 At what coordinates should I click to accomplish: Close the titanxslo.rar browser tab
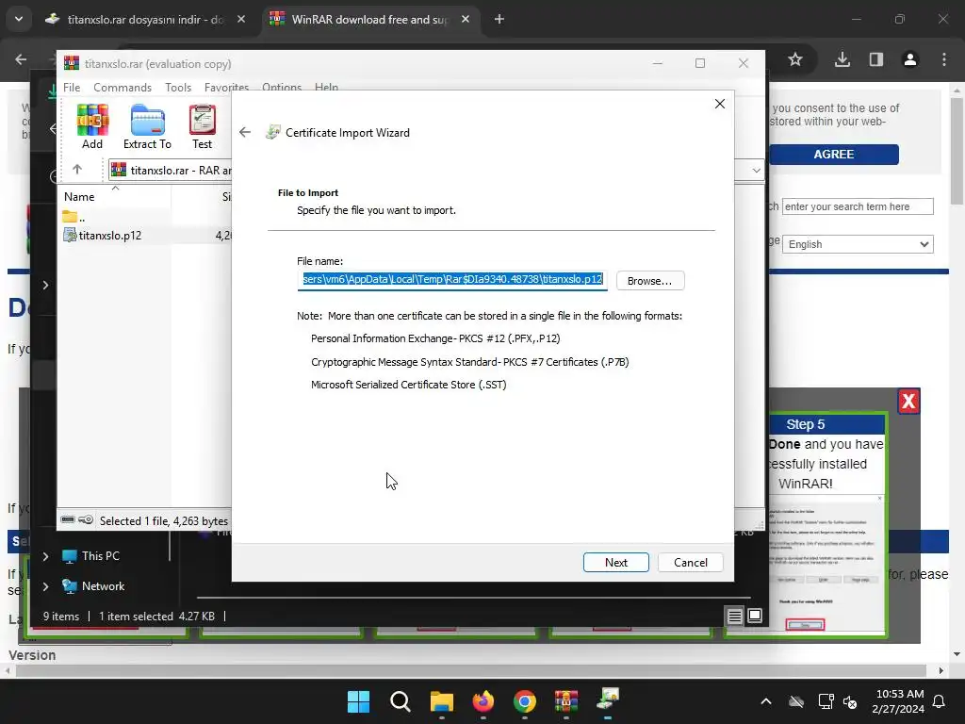coord(241,19)
